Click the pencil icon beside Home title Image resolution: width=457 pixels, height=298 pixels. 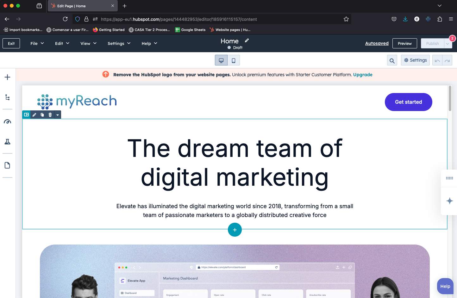point(247,40)
